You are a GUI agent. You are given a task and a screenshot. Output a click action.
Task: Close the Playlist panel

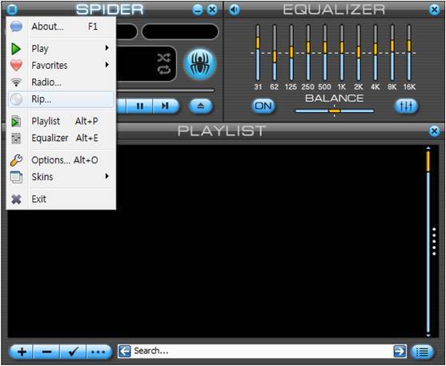tap(434, 131)
